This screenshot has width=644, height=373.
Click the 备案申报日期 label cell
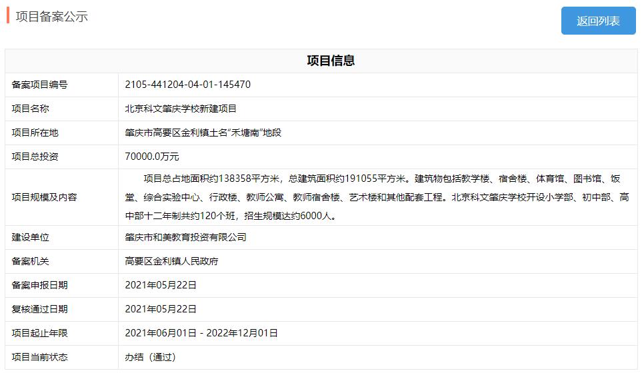point(61,285)
